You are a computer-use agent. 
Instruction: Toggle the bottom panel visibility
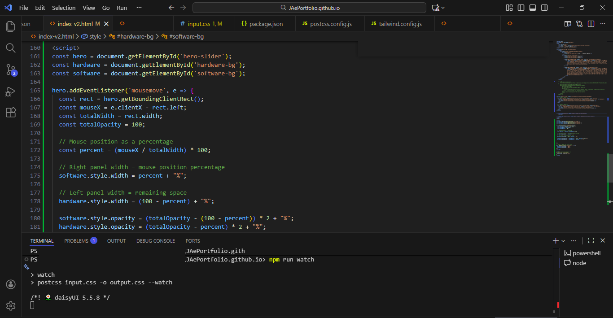(x=533, y=8)
